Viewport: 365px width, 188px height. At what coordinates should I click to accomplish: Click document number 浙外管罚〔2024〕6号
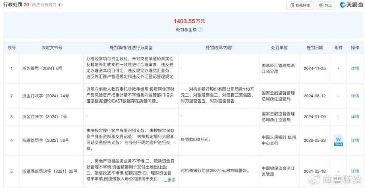pyautogui.click(x=43, y=68)
